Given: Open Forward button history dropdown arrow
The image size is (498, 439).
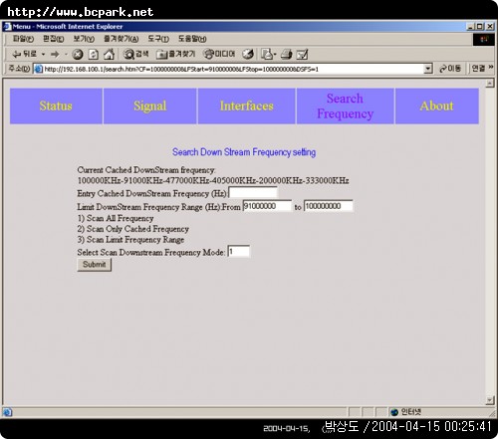Looking at the screenshot, I should coord(66,54).
